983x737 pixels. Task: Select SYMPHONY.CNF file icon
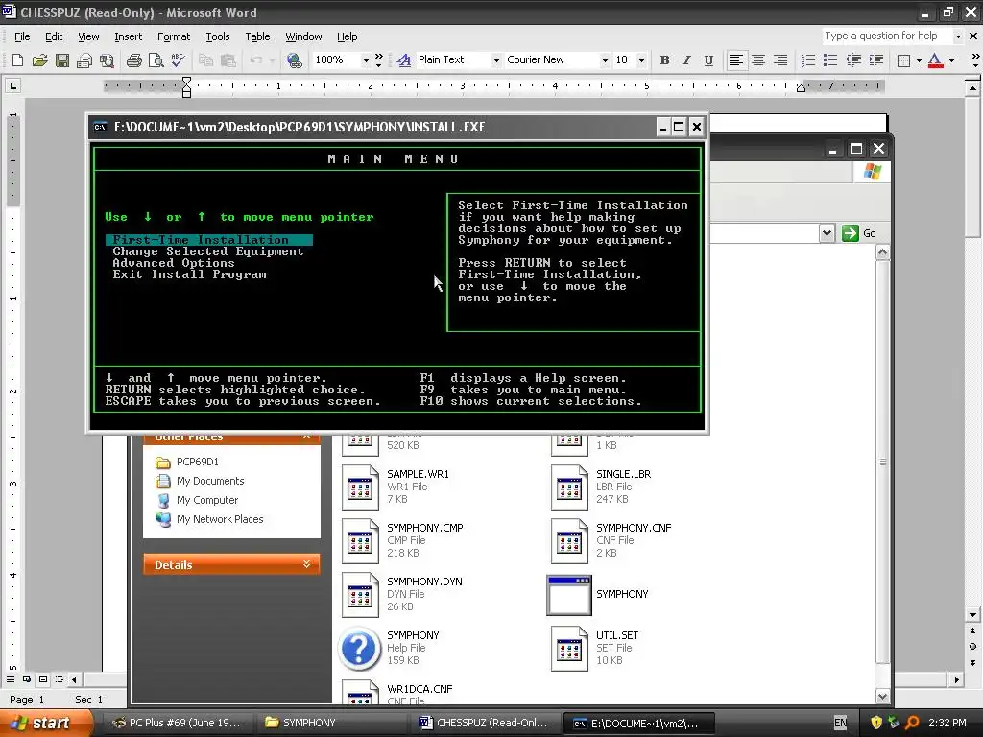pyautogui.click(x=569, y=541)
